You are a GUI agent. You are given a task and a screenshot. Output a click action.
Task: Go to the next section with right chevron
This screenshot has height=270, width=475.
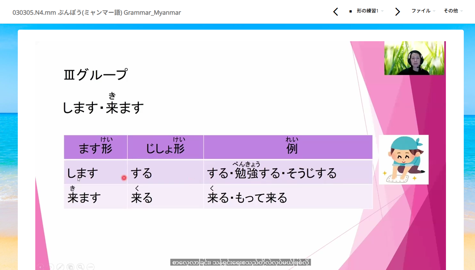[x=397, y=12]
